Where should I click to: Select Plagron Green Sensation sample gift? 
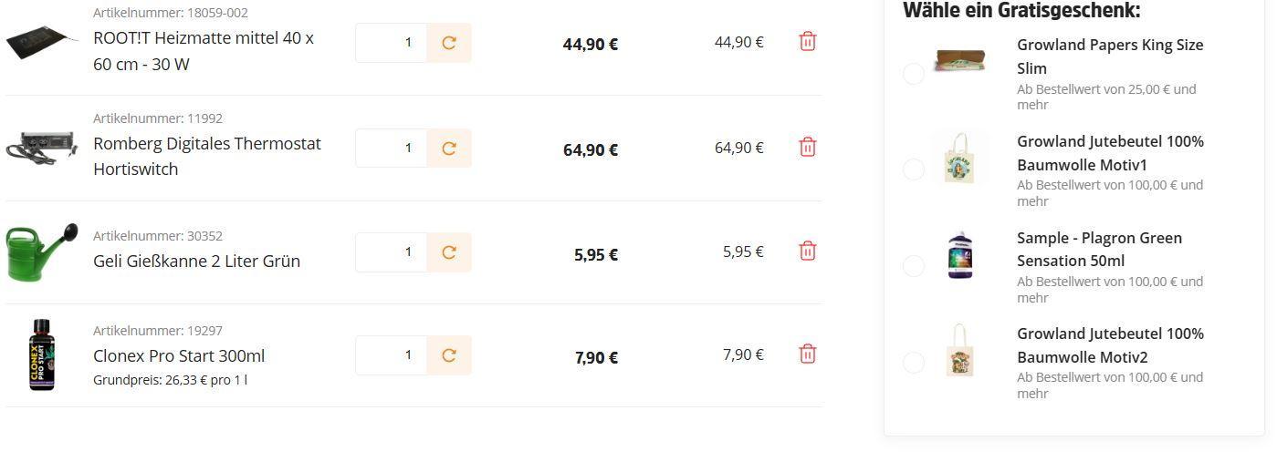[914, 266]
